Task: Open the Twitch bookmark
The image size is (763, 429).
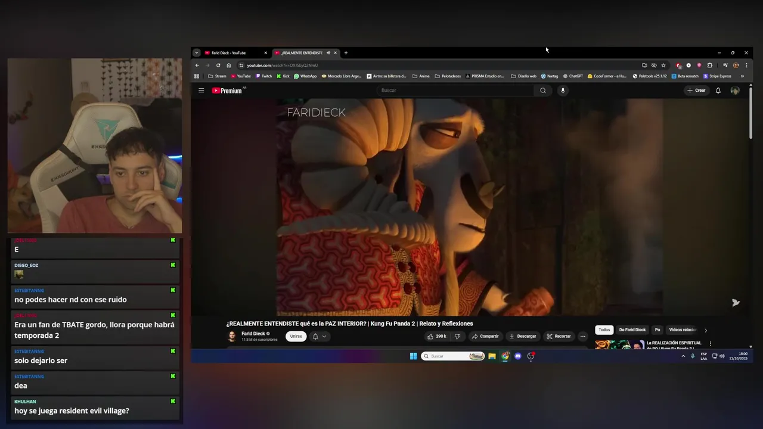Action: click(263, 76)
